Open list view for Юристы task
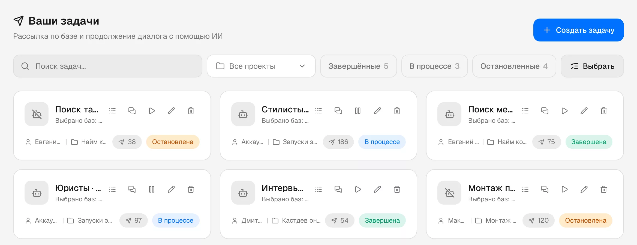637x245 pixels. (x=112, y=189)
